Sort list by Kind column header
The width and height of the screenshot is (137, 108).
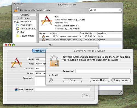(66, 33)
